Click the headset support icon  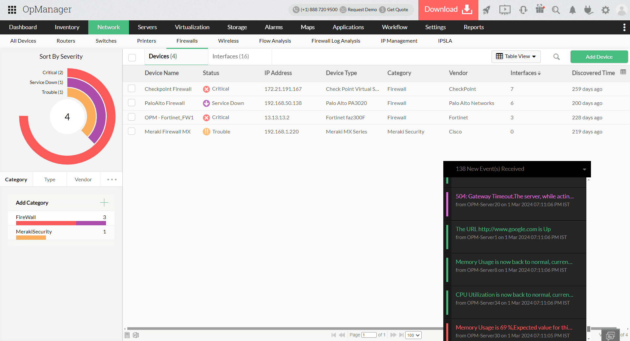point(523,10)
